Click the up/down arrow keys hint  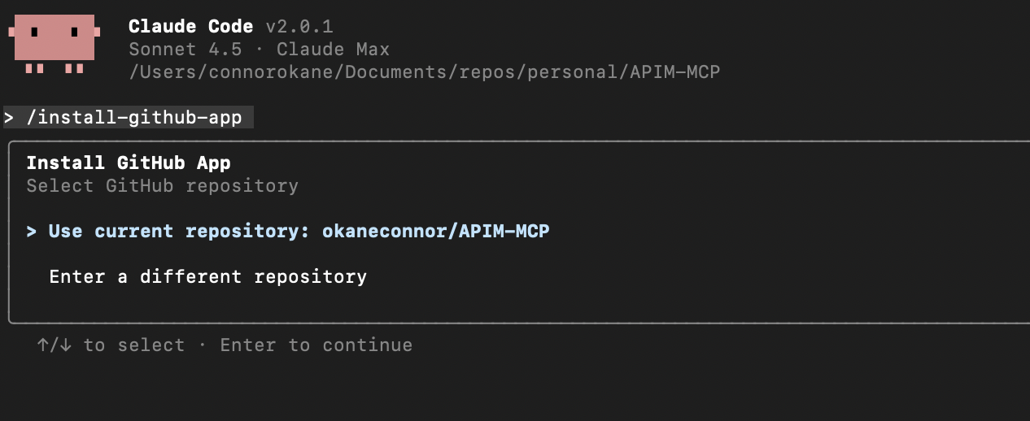click(x=55, y=345)
